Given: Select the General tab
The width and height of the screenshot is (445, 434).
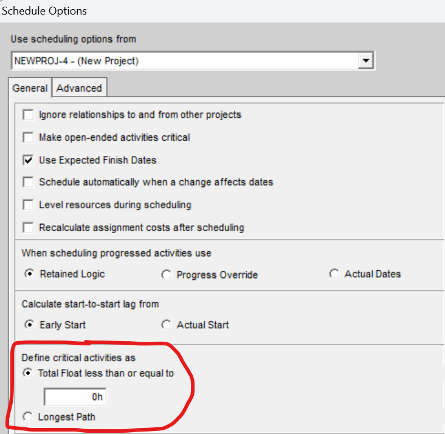Looking at the screenshot, I should [30, 88].
